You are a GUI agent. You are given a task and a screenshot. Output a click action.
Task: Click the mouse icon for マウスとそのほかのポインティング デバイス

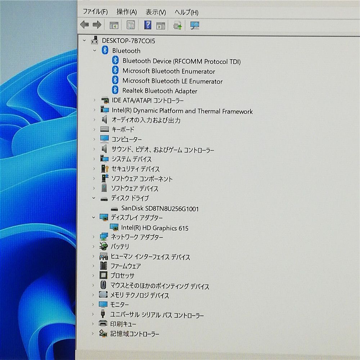tap(103, 285)
